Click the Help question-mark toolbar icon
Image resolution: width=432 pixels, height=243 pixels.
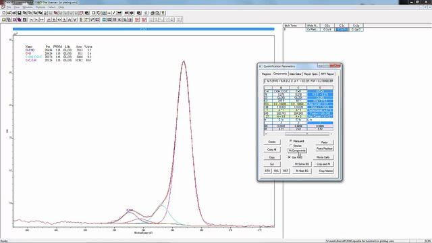coord(163,13)
